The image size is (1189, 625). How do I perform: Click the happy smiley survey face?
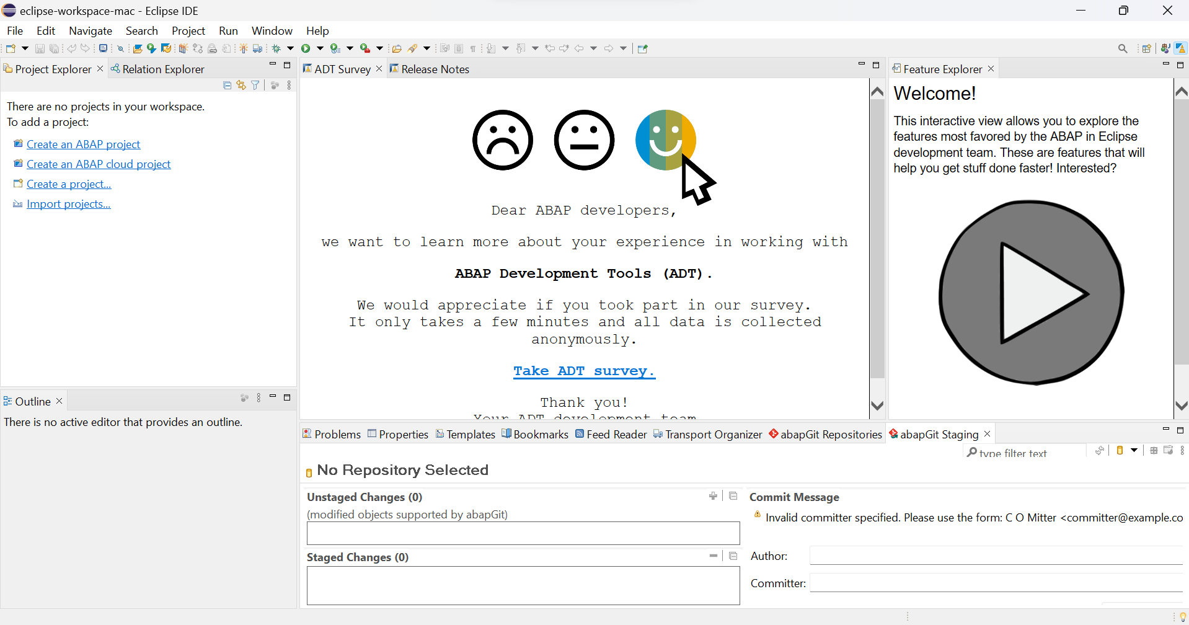coord(665,140)
